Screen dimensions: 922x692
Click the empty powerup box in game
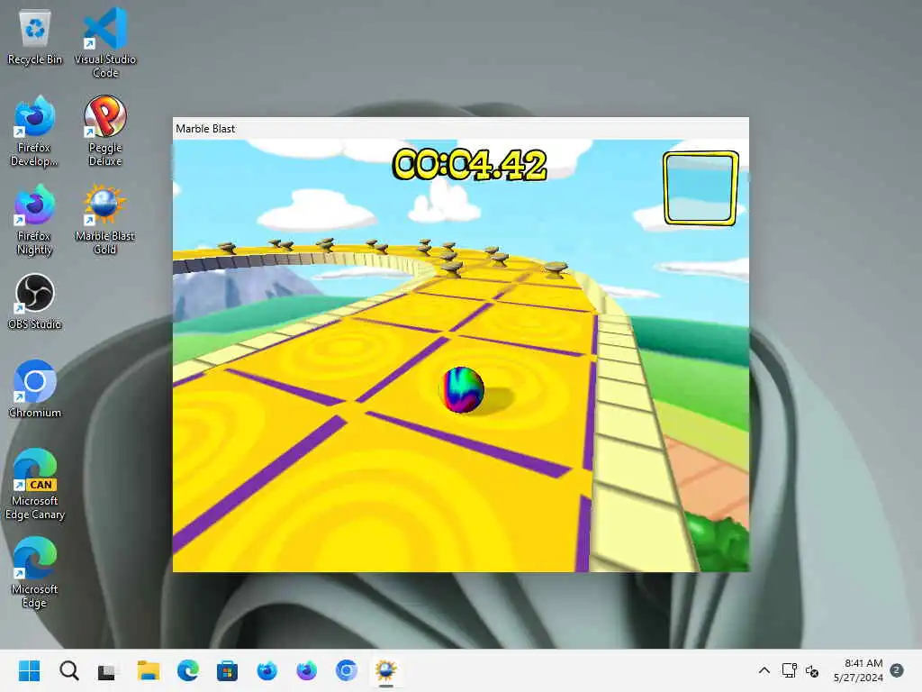click(701, 188)
